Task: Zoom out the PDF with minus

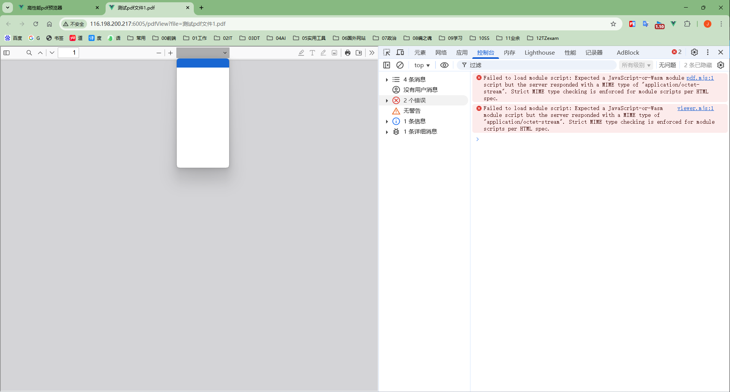Action: (159, 53)
